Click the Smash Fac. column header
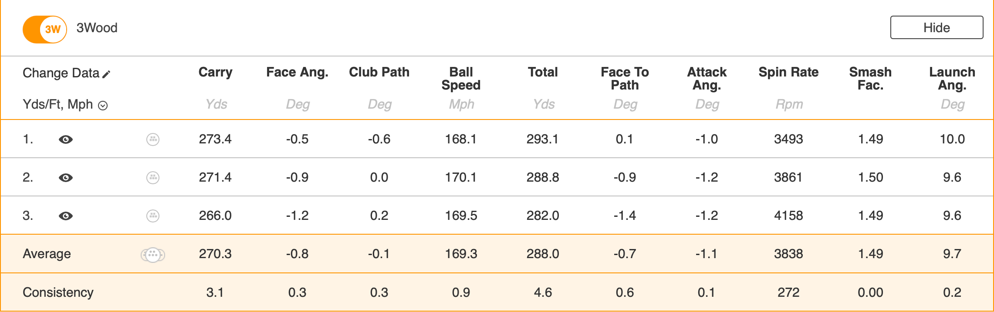Screen dimensions: 994x312 870,78
